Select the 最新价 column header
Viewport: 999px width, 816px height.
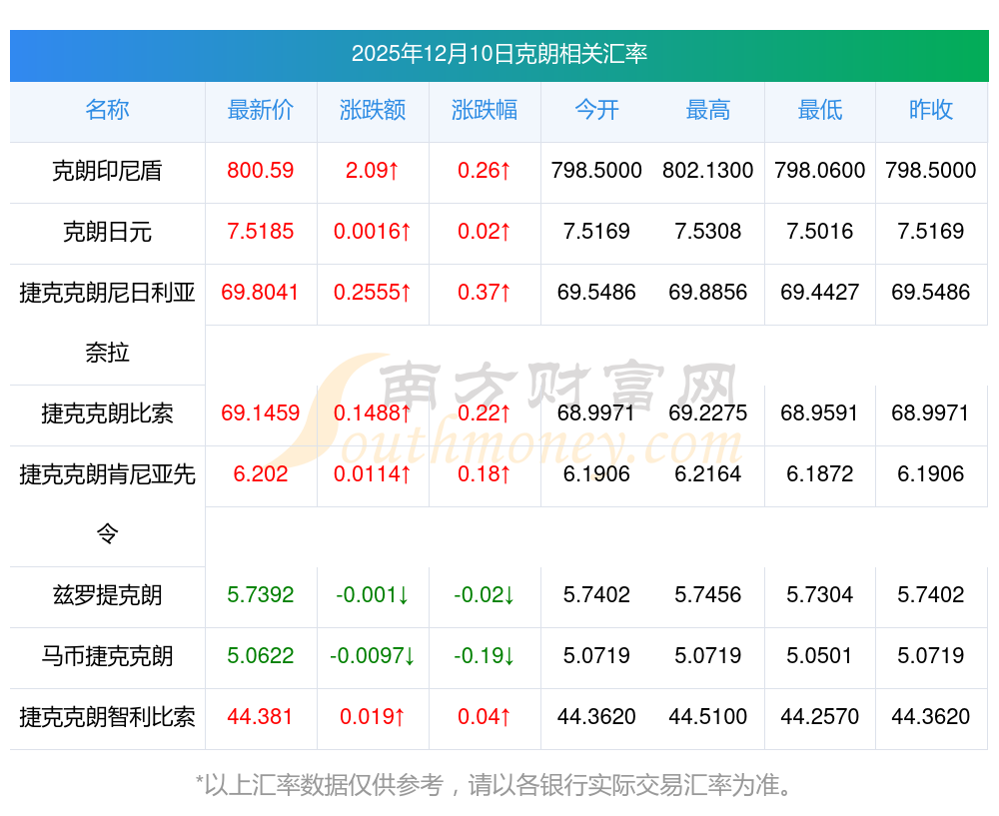click(261, 110)
